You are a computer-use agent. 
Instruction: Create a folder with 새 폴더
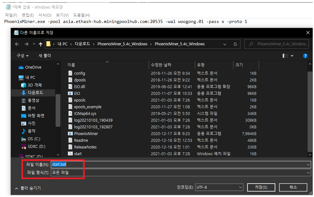point(45,56)
